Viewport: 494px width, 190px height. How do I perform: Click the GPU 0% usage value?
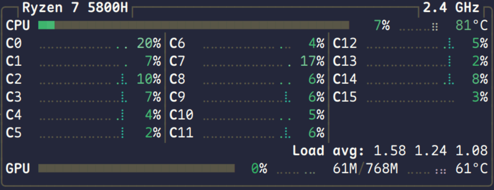point(259,169)
